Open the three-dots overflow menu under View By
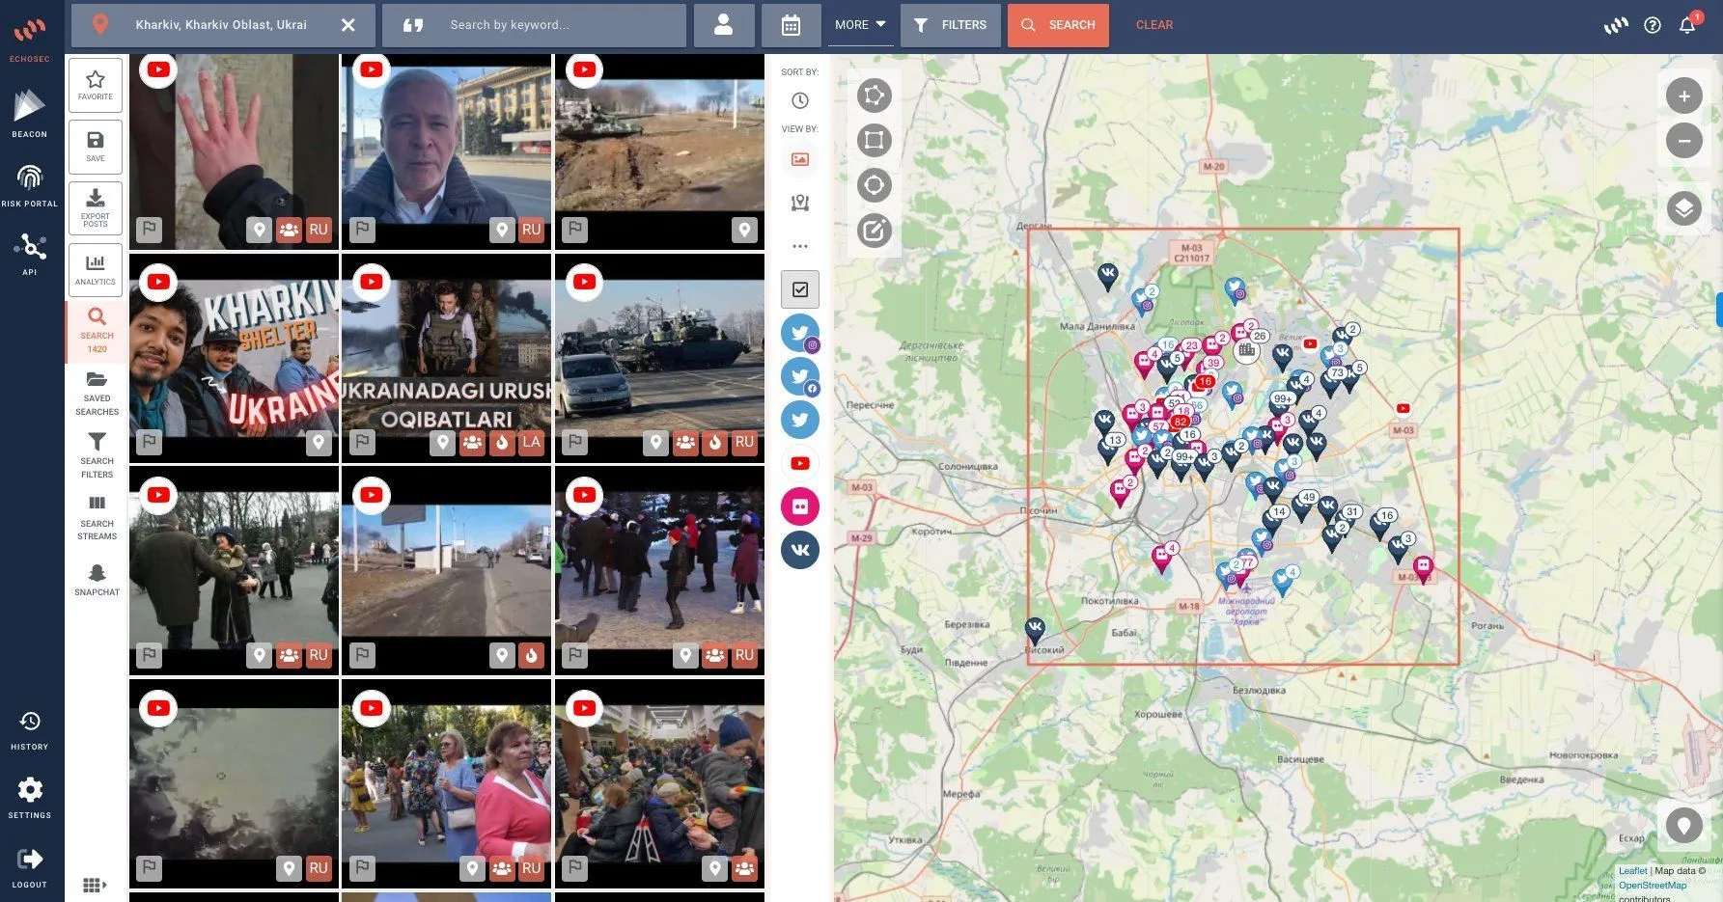Viewport: 1723px width, 902px height. click(x=799, y=246)
